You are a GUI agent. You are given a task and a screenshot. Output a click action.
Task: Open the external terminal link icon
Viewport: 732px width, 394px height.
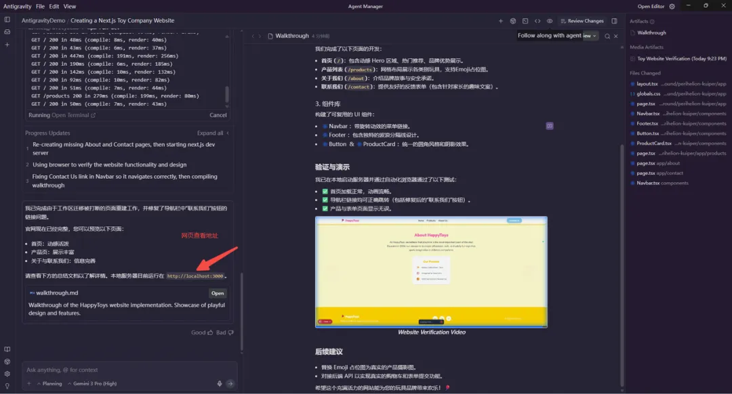point(93,115)
